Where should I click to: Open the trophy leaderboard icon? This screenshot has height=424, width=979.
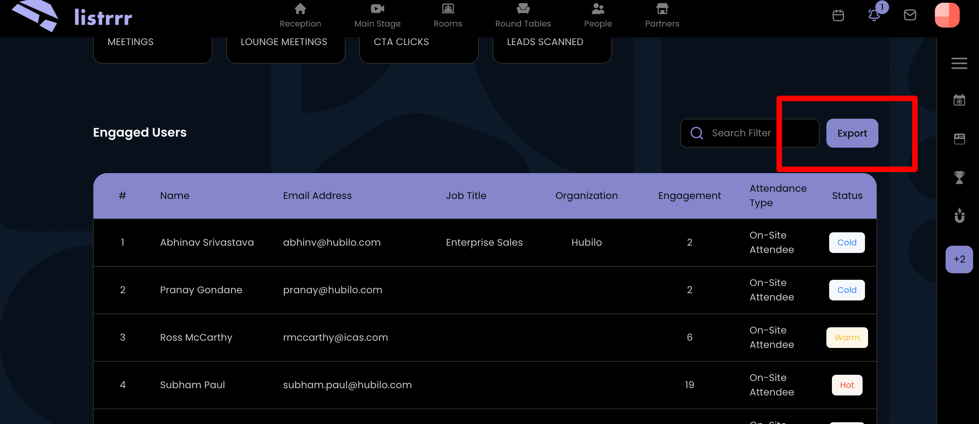(959, 177)
